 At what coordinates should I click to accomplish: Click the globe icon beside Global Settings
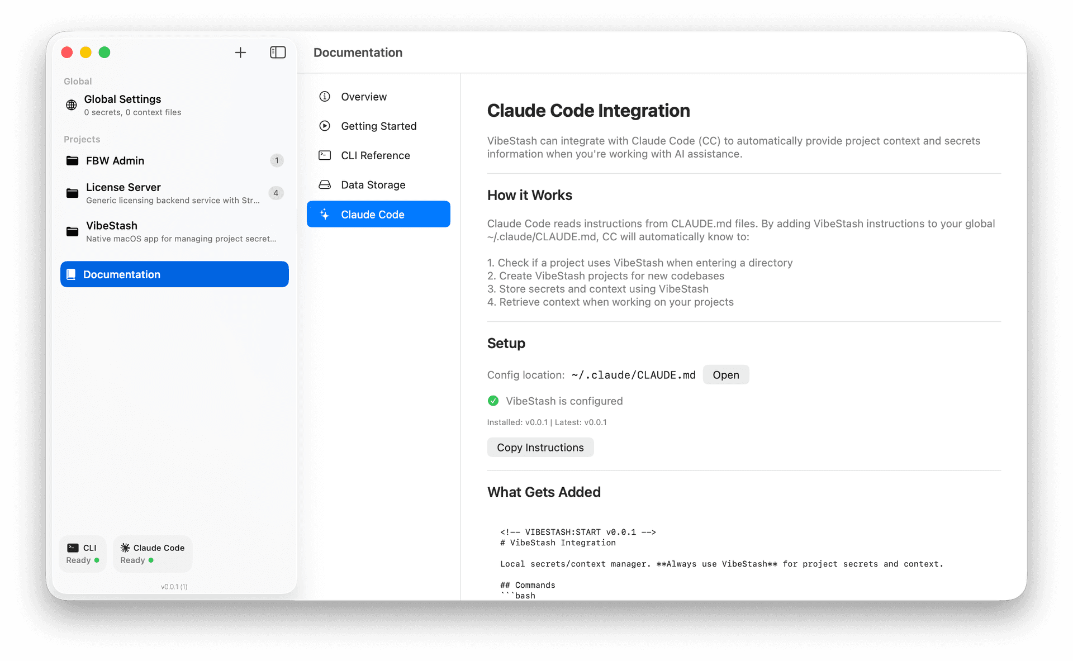(72, 105)
